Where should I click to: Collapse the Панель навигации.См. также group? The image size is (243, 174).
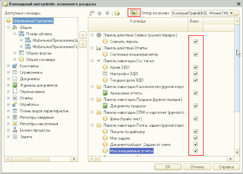tap(92, 61)
